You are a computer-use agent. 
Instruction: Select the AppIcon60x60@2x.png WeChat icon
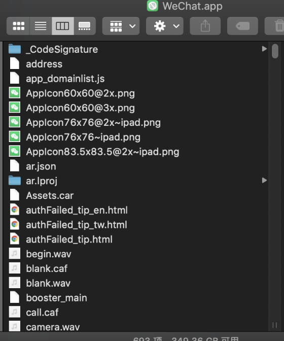(x=15, y=93)
